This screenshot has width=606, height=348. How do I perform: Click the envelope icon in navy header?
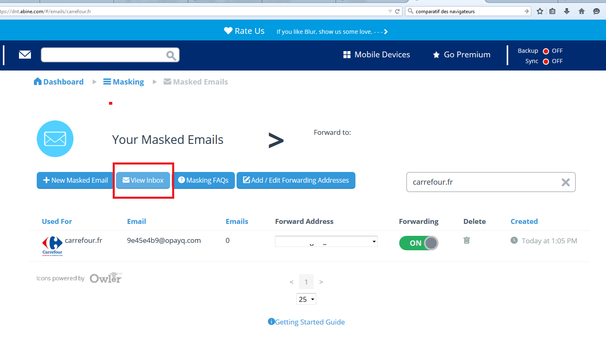point(25,54)
